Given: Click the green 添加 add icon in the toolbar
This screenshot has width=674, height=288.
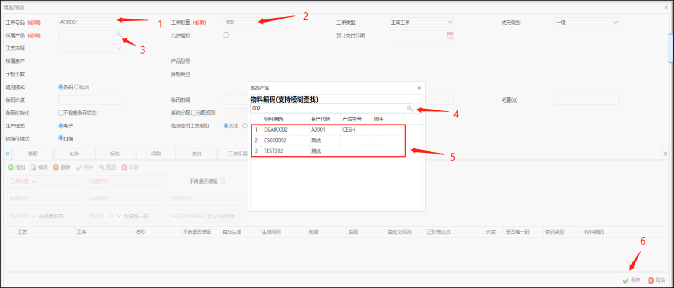Looking at the screenshot, I should pyautogui.click(x=11, y=167).
